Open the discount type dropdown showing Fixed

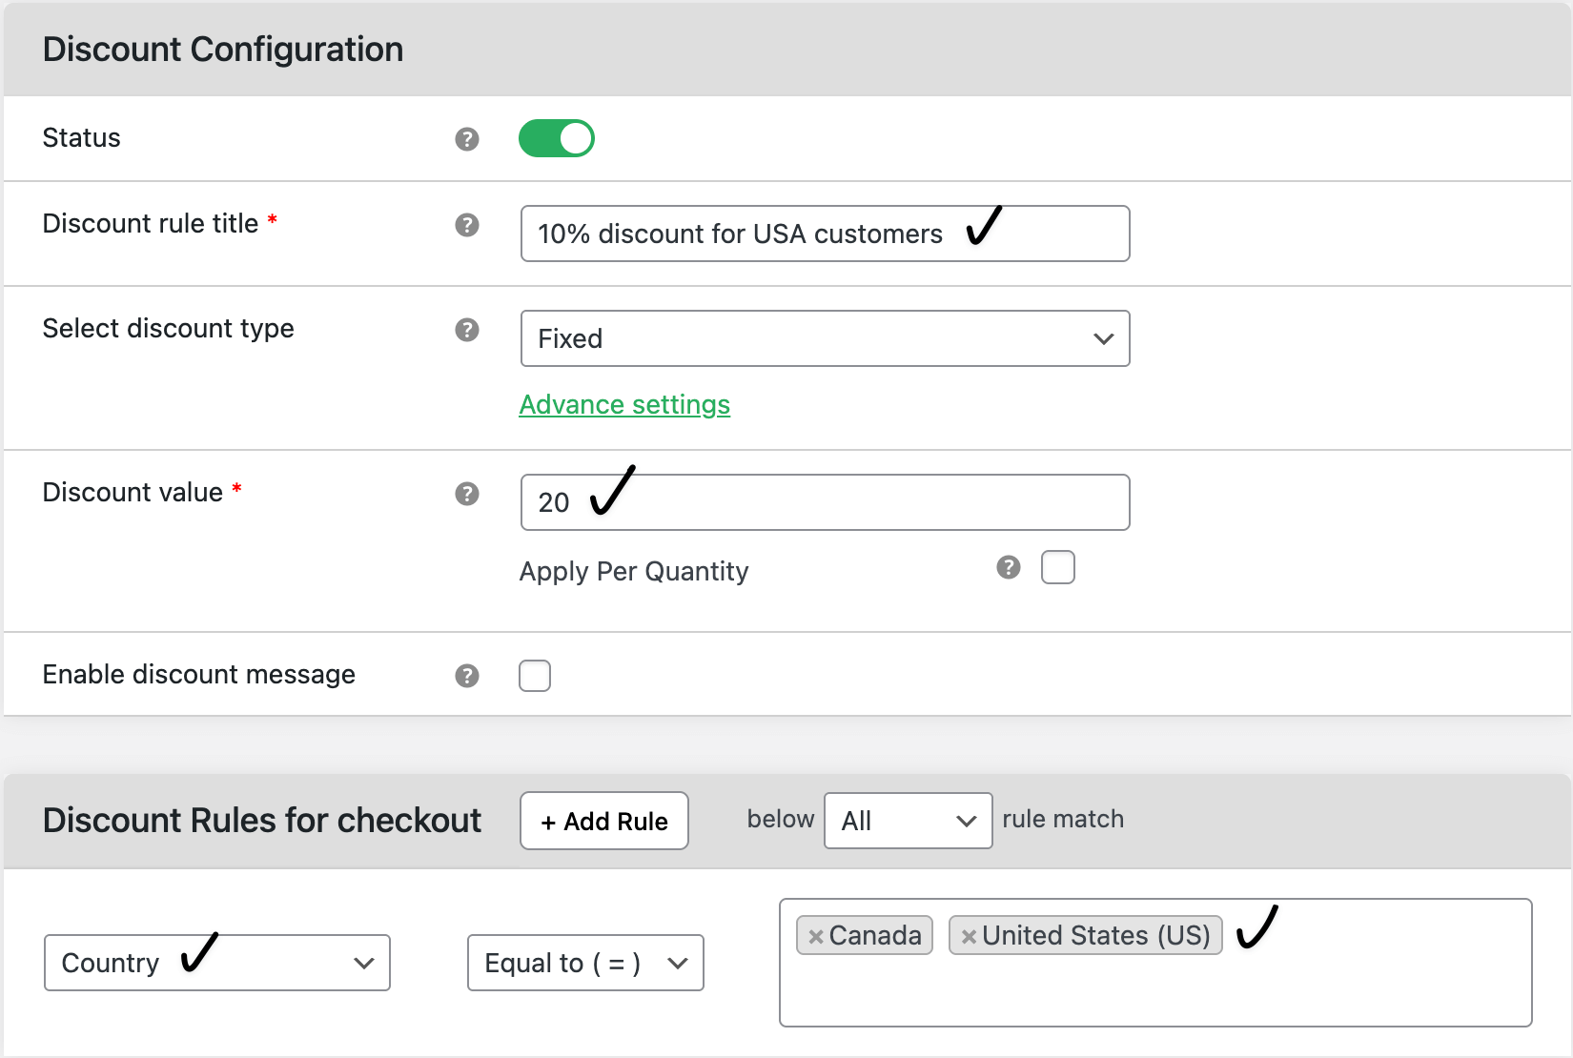point(825,338)
